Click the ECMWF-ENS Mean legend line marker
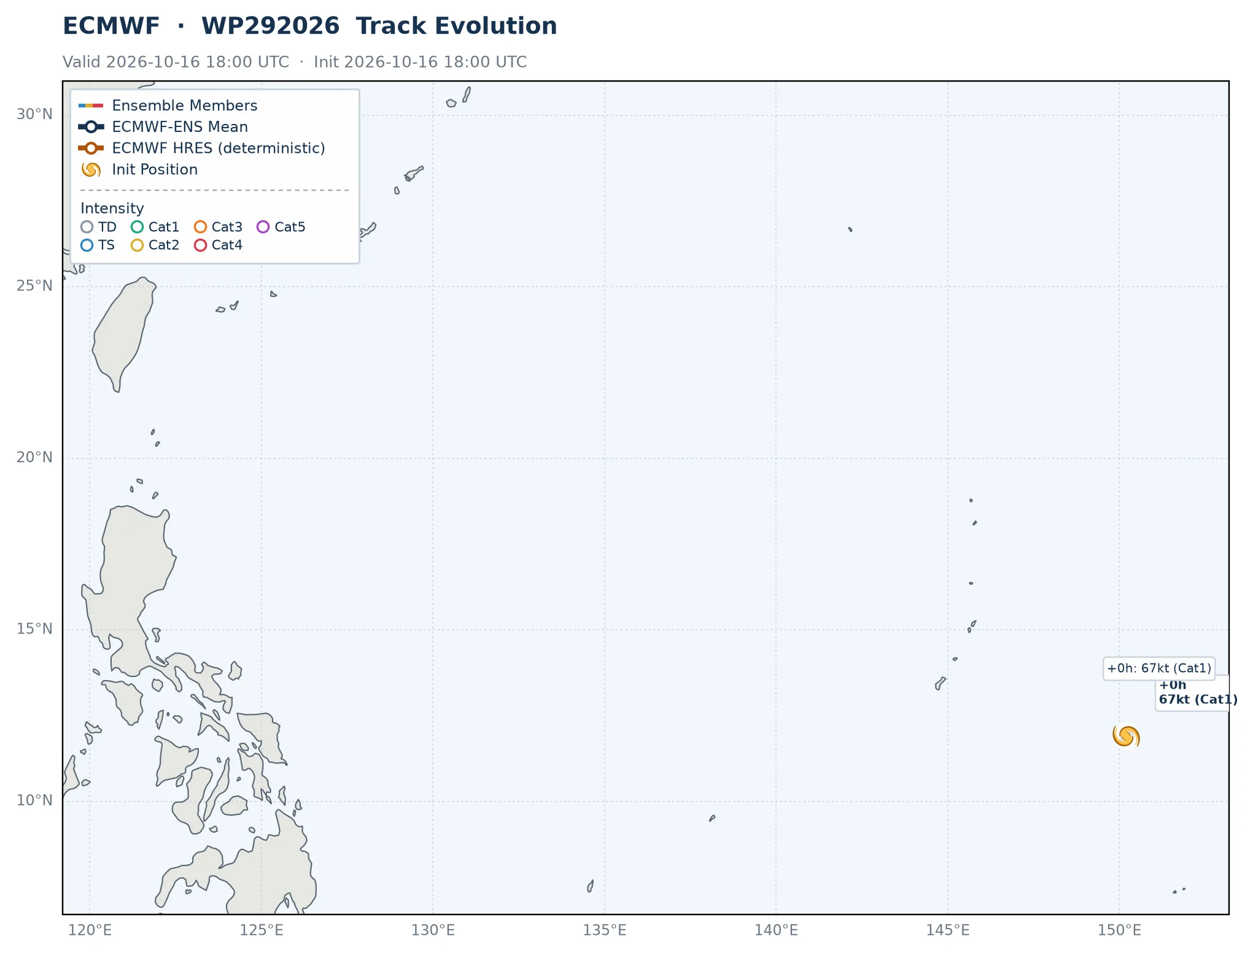 pos(91,127)
